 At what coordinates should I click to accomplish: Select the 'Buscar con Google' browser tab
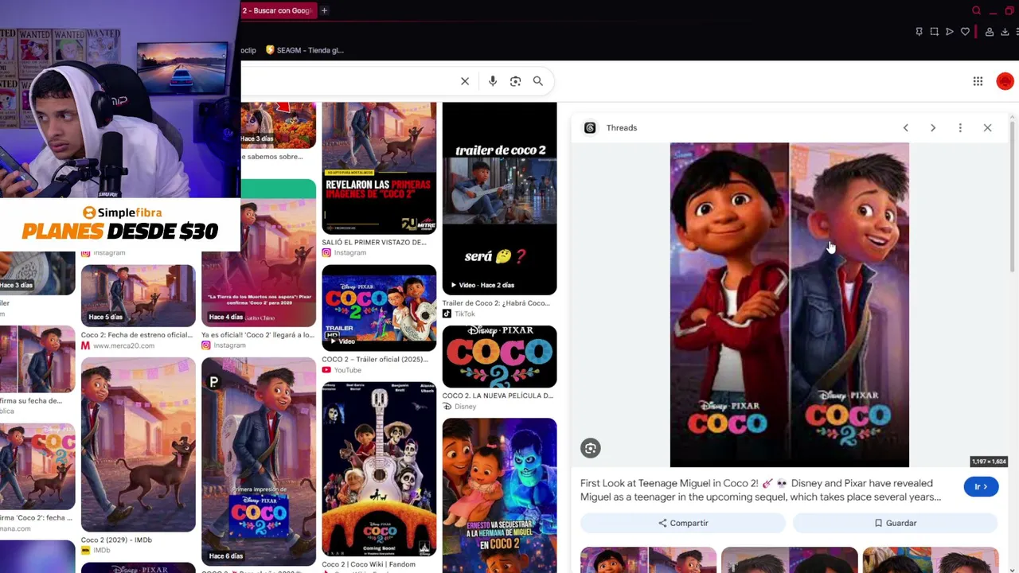tap(279, 10)
